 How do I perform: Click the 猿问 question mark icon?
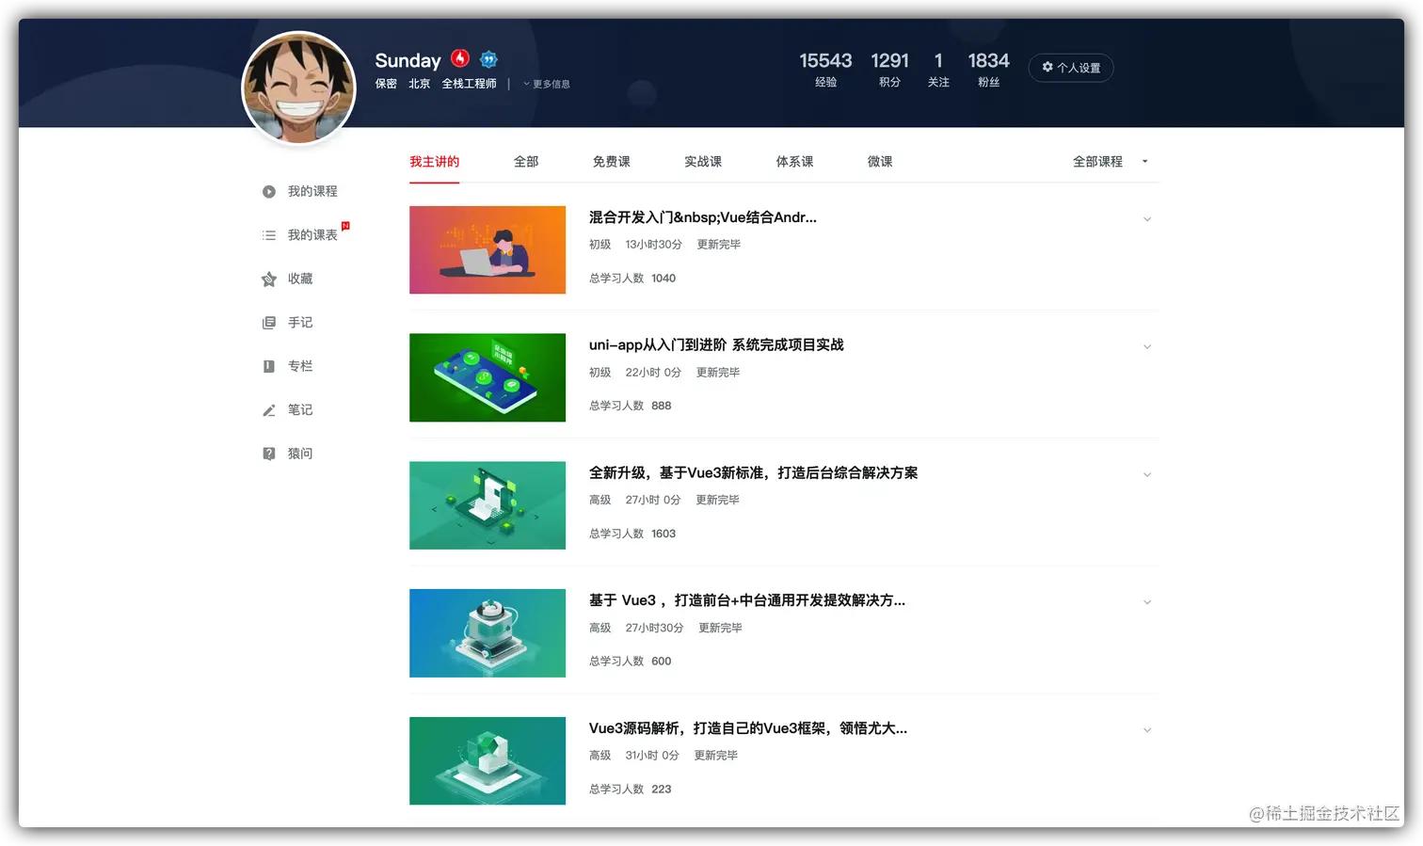point(269,453)
